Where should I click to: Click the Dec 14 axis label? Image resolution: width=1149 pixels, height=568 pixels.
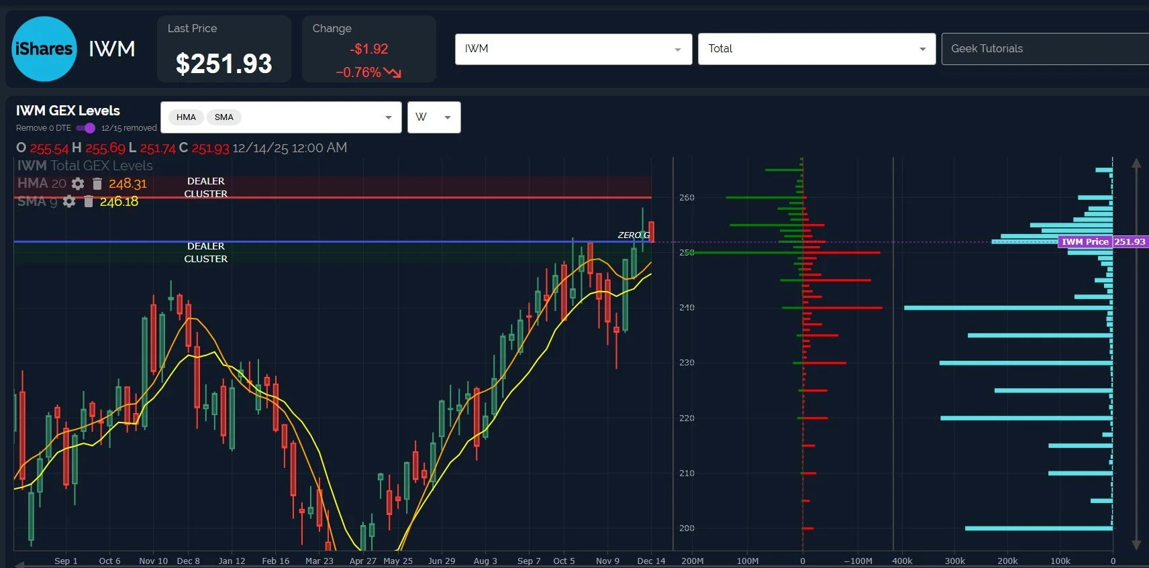tap(651, 561)
